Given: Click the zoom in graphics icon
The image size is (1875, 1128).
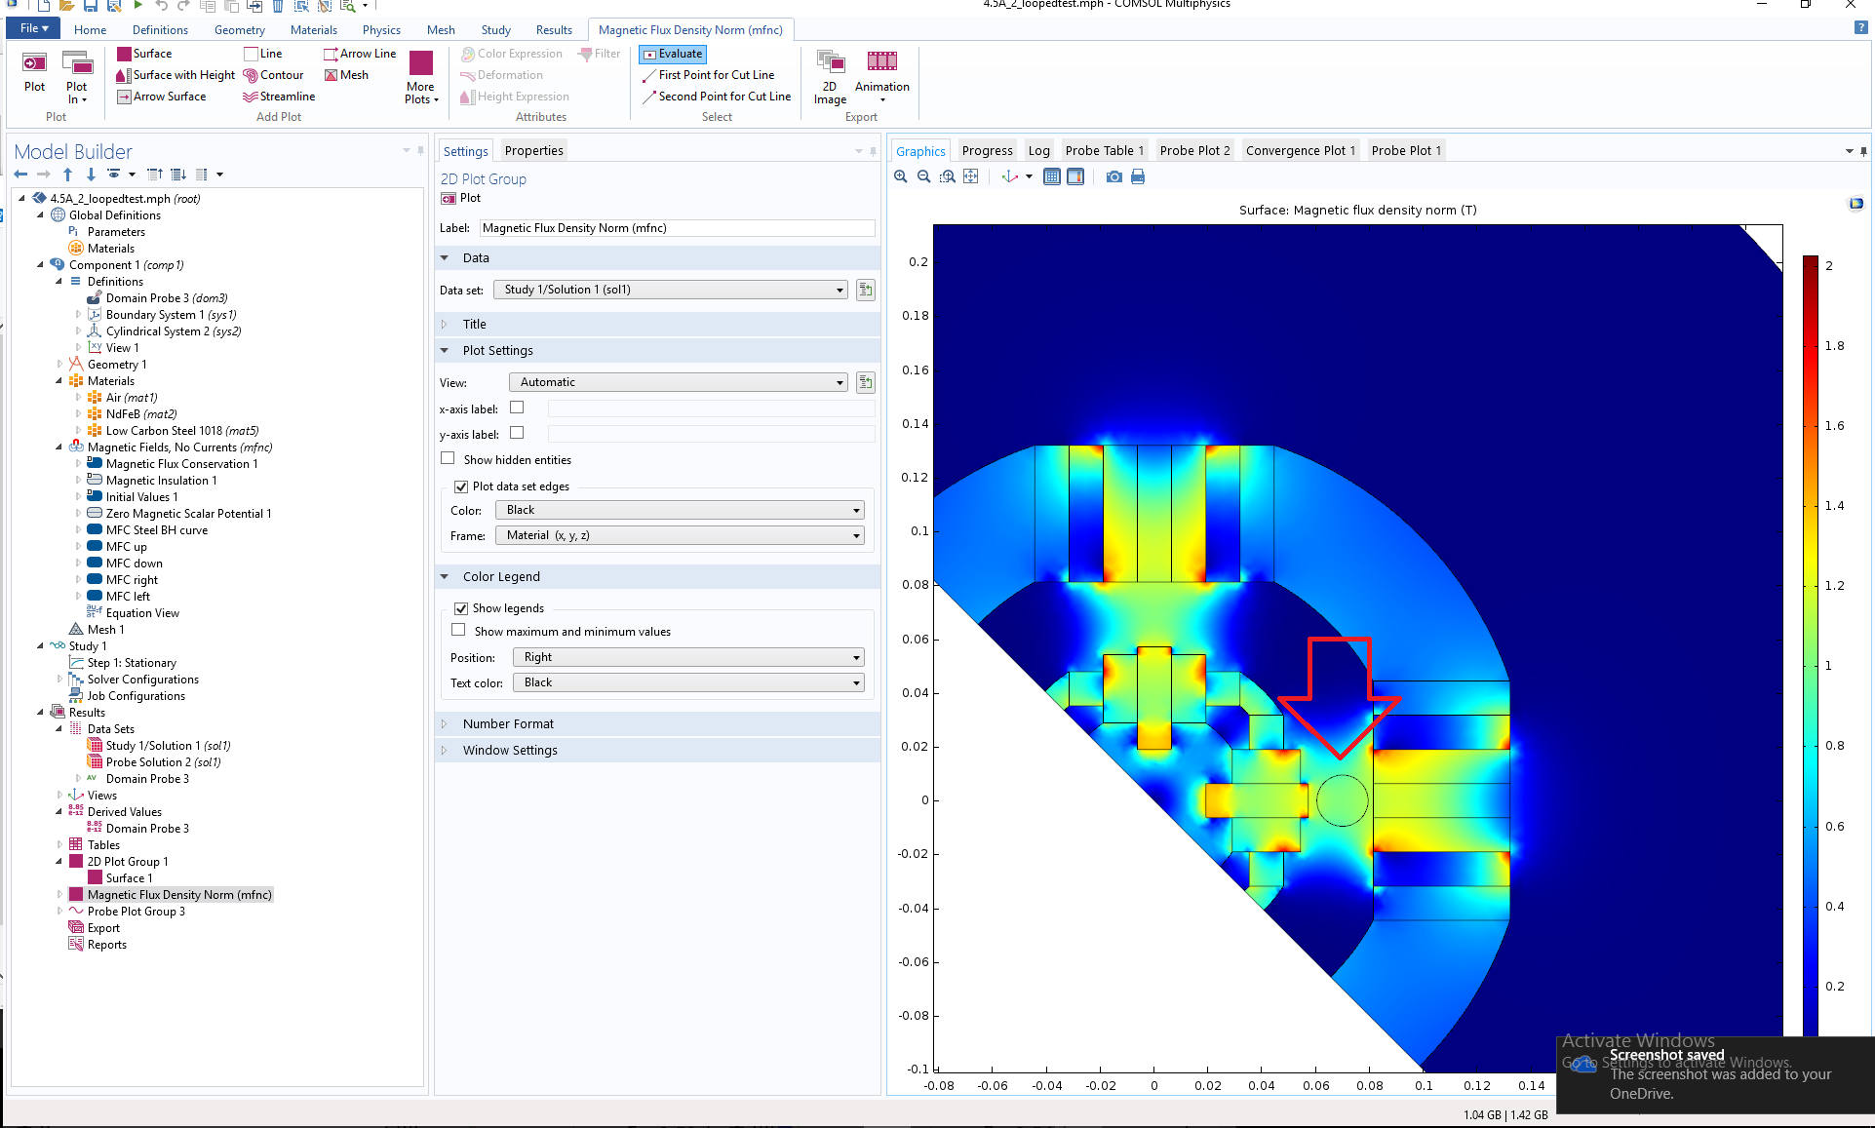Looking at the screenshot, I should [x=901, y=176].
